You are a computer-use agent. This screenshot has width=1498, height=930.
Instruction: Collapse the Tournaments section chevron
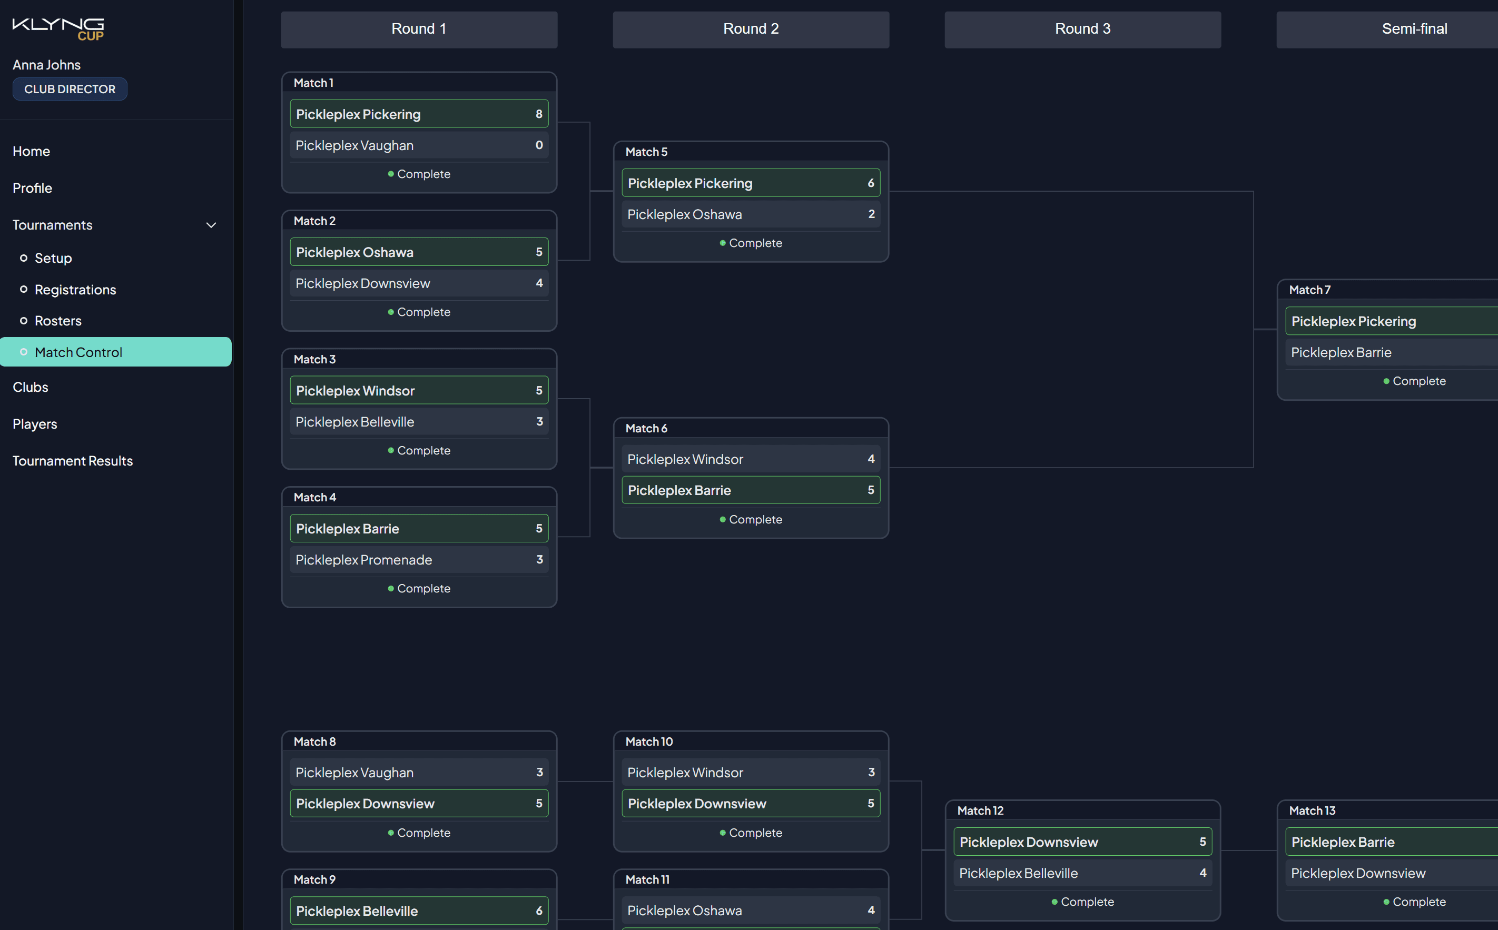(211, 225)
